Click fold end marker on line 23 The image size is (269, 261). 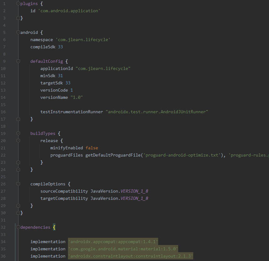coord(18,162)
